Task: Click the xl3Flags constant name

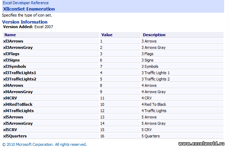Action: [11, 54]
